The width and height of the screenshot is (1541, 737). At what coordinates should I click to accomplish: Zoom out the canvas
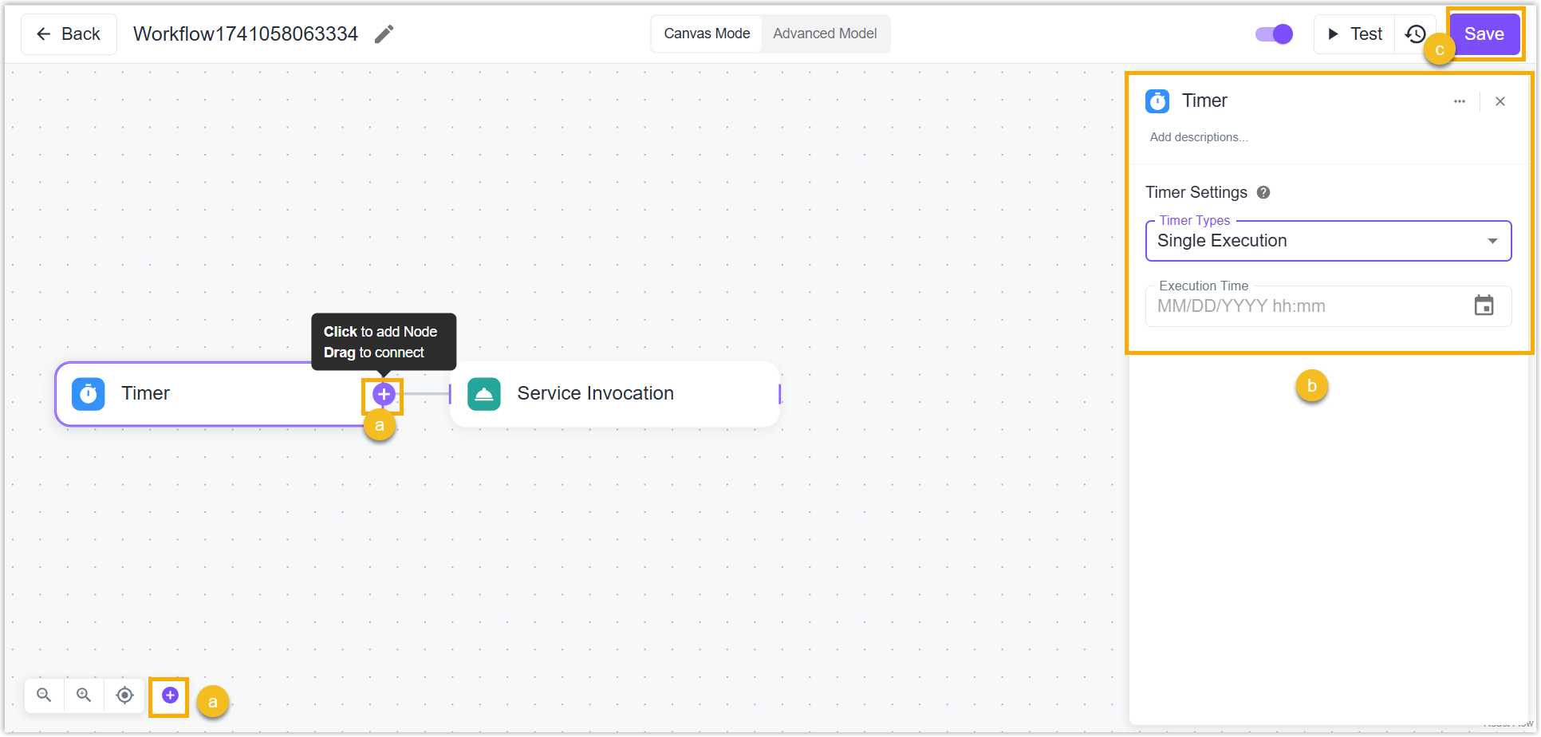tap(44, 696)
